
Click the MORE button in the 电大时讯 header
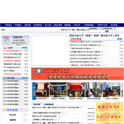[x=120, y=39]
